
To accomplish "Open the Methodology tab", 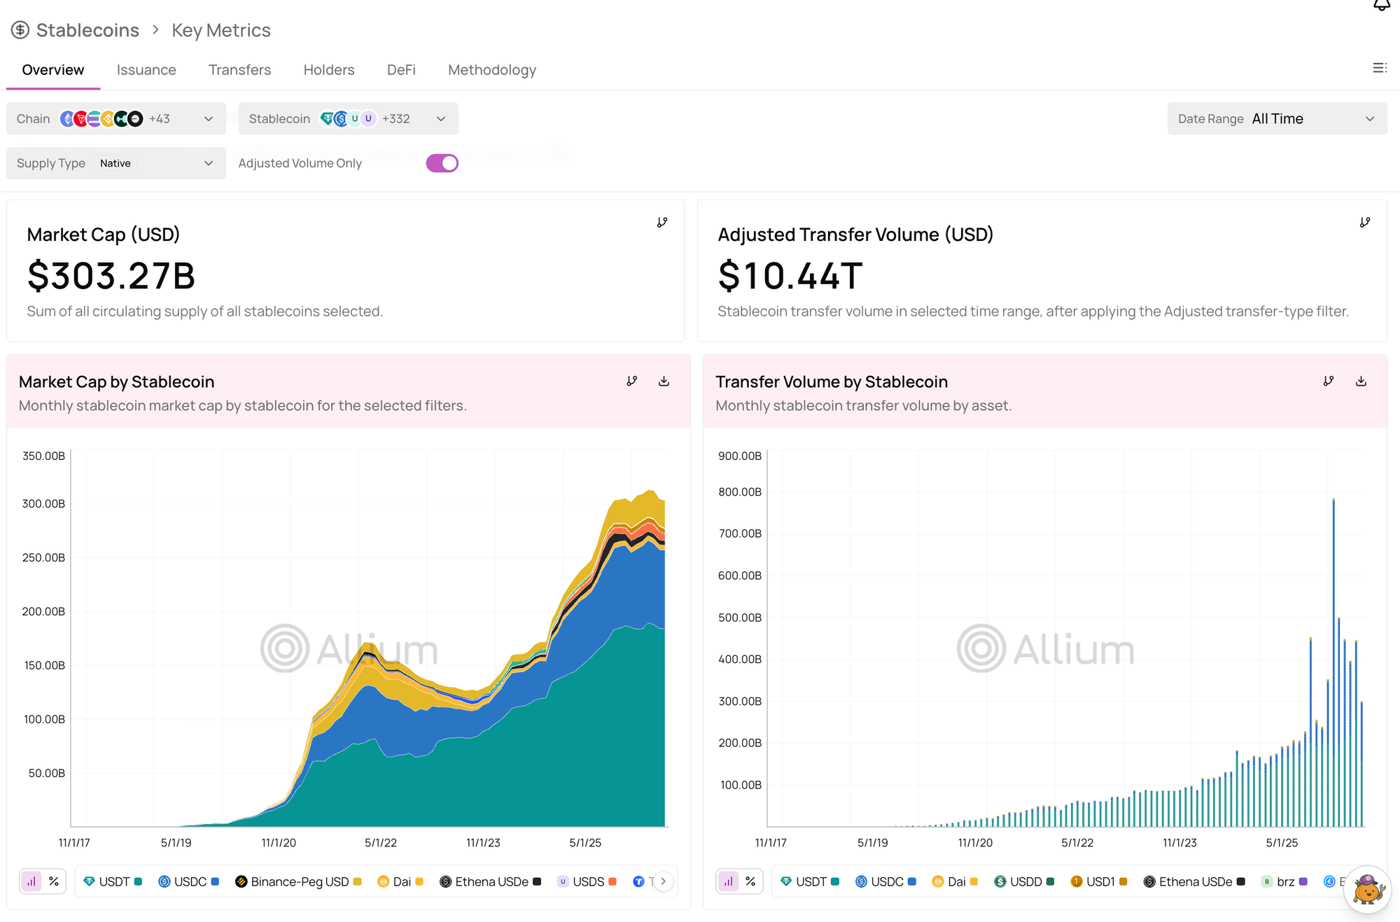I will click(x=492, y=70).
